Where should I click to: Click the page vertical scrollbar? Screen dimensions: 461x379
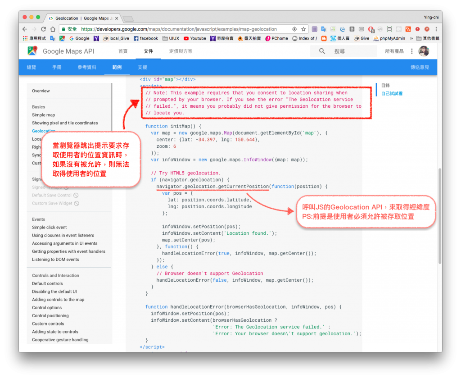tap(440, 216)
